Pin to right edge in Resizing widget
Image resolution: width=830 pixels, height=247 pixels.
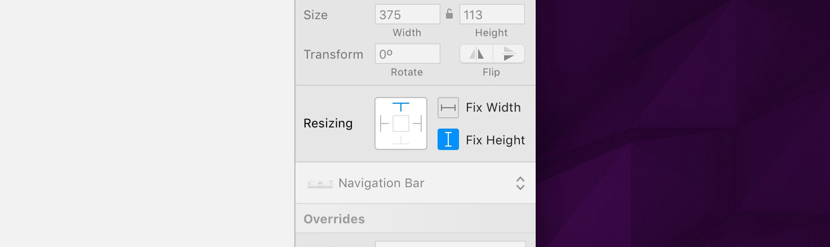tap(417, 123)
